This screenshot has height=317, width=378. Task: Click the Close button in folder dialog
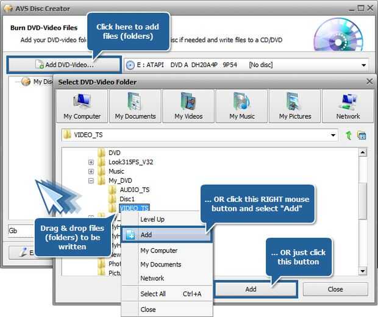(335, 289)
